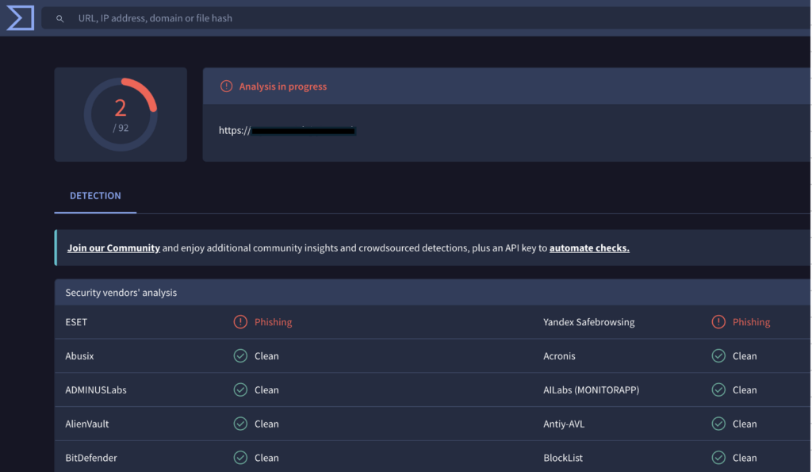Click the VirusTotal sigma logo
812x472 pixels.
click(20, 18)
